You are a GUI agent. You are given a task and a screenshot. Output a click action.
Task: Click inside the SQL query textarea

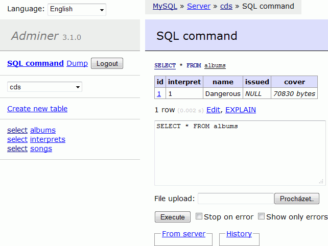(x=240, y=153)
